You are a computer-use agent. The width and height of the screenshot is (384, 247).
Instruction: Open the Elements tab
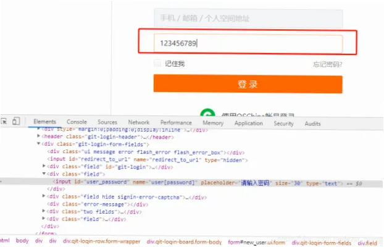(x=44, y=122)
